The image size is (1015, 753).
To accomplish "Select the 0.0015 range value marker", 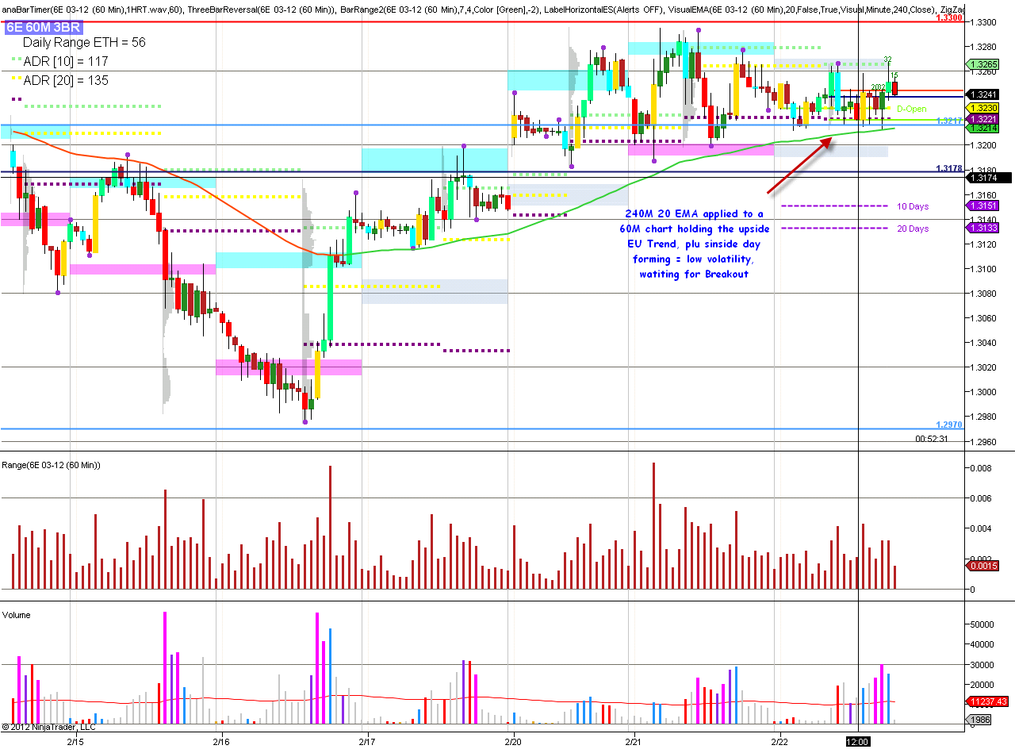I will coord(982,566).
